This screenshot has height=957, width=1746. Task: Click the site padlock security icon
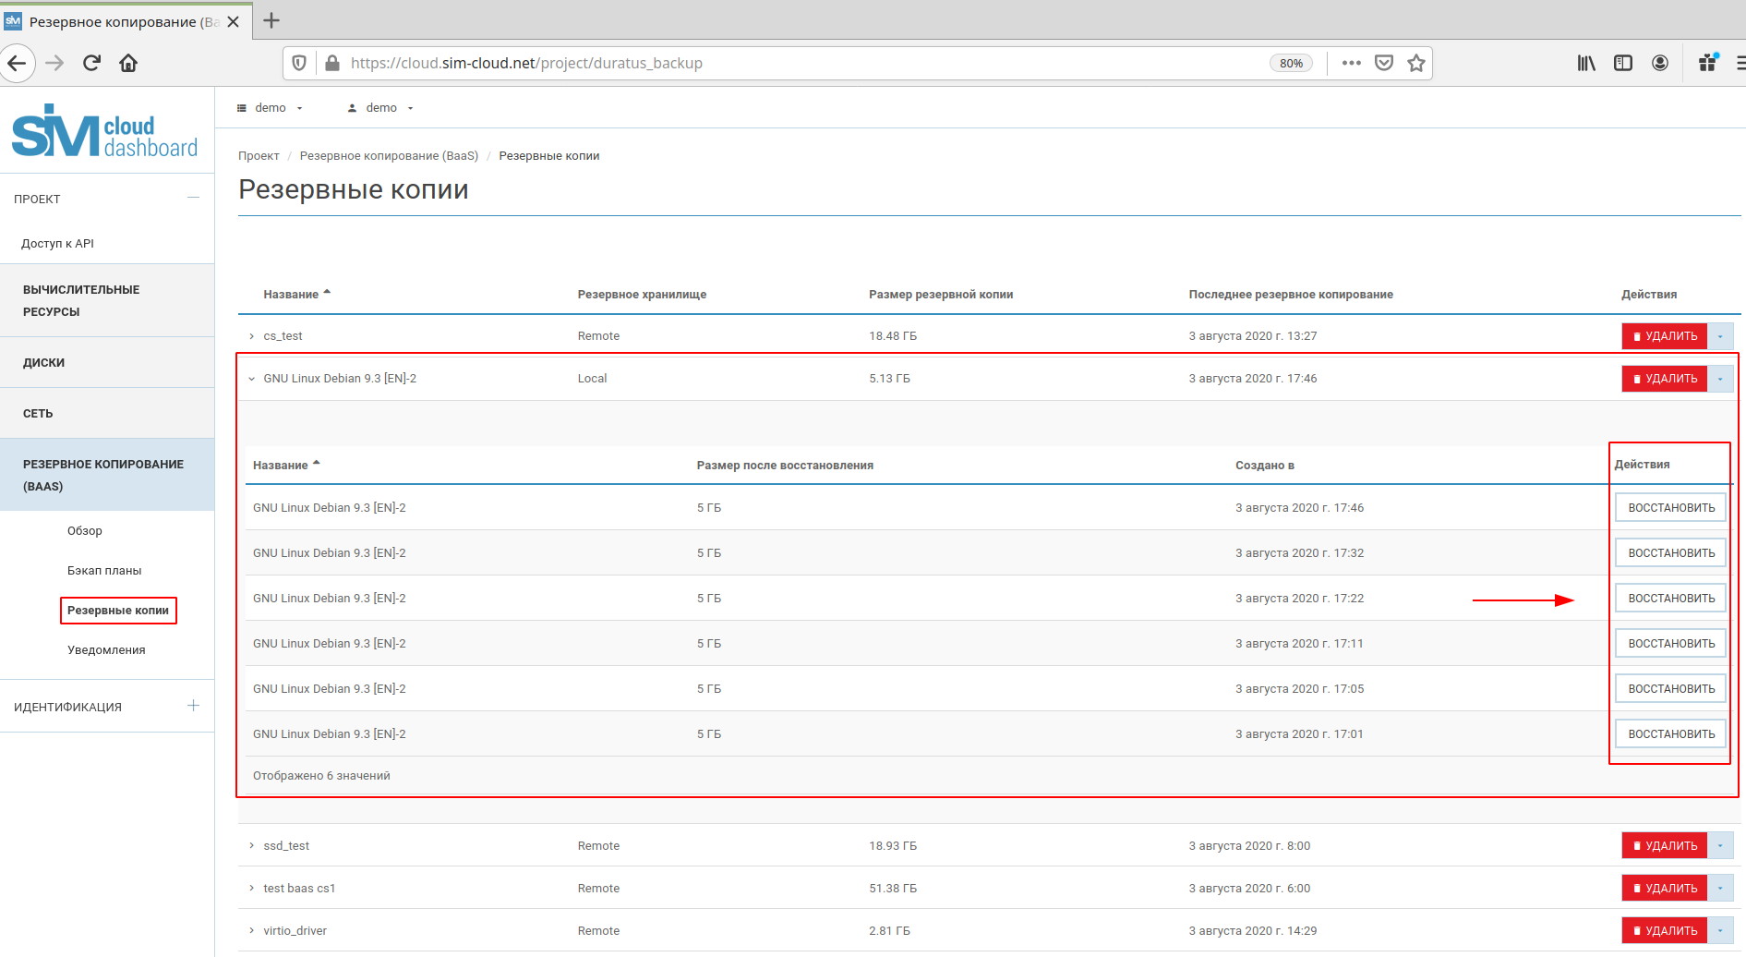pyautogui.click(x=331, y=63)
